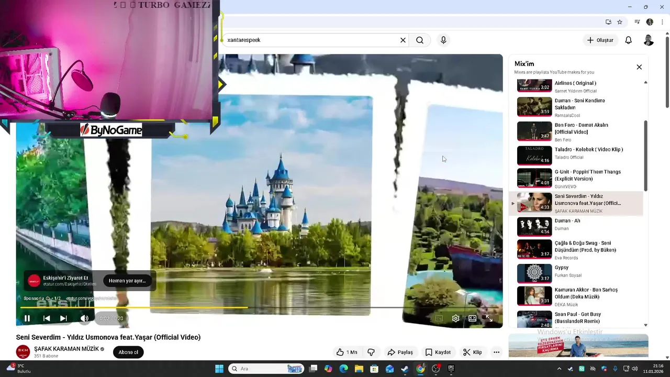The width and height of the screenshot is (670, 377).
Task: Open Steam from the taskbar
Action: pyautogui.click(x=405, y=369)
